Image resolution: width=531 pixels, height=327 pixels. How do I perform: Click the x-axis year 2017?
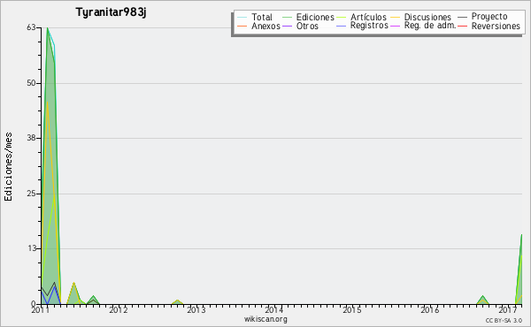click(508, 310)
